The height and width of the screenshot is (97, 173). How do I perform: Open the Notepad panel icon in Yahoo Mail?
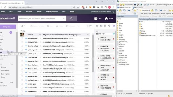pos(105,26)
